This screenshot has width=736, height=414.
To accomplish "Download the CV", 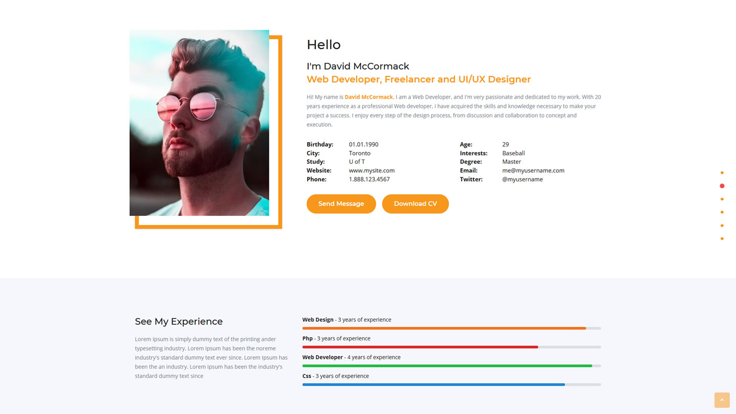I will pos(415,204).
